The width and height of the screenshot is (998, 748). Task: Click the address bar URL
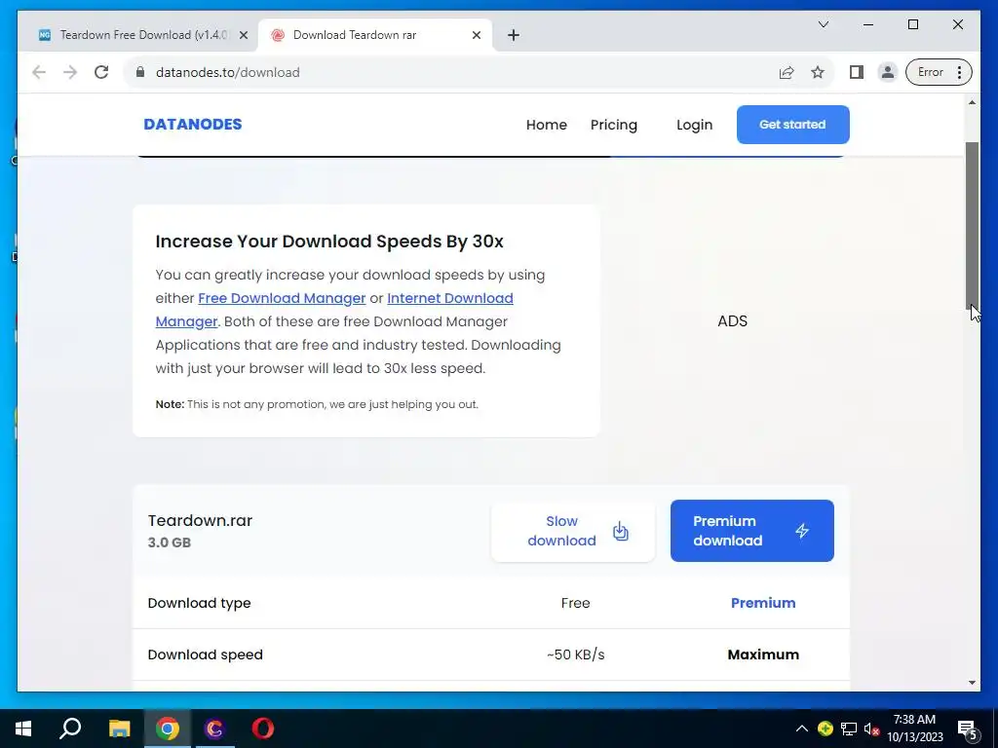click(x=228, y=72)
